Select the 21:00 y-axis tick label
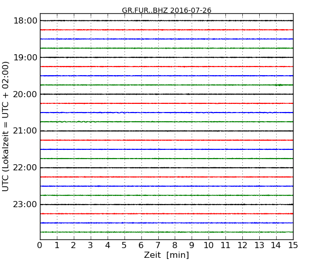 tap(25, 131)
